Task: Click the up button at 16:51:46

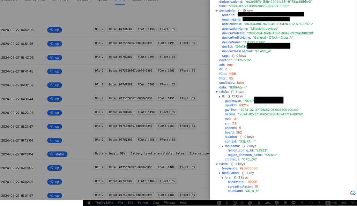Action: pyautogui.click(x=54, y=44)
